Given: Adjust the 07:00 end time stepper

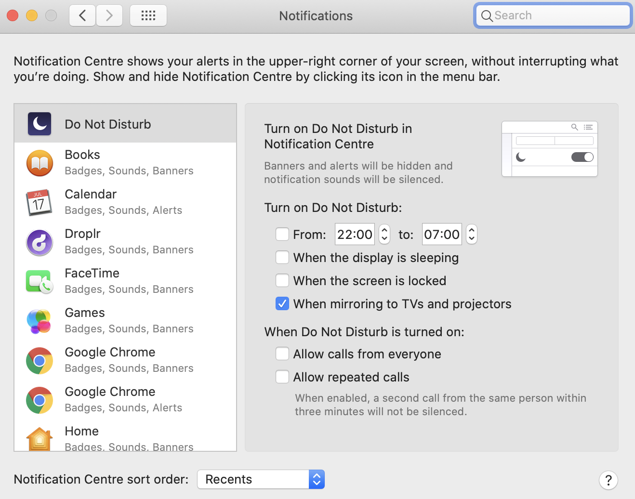Looking at the screenshot, I should [472, 235].
